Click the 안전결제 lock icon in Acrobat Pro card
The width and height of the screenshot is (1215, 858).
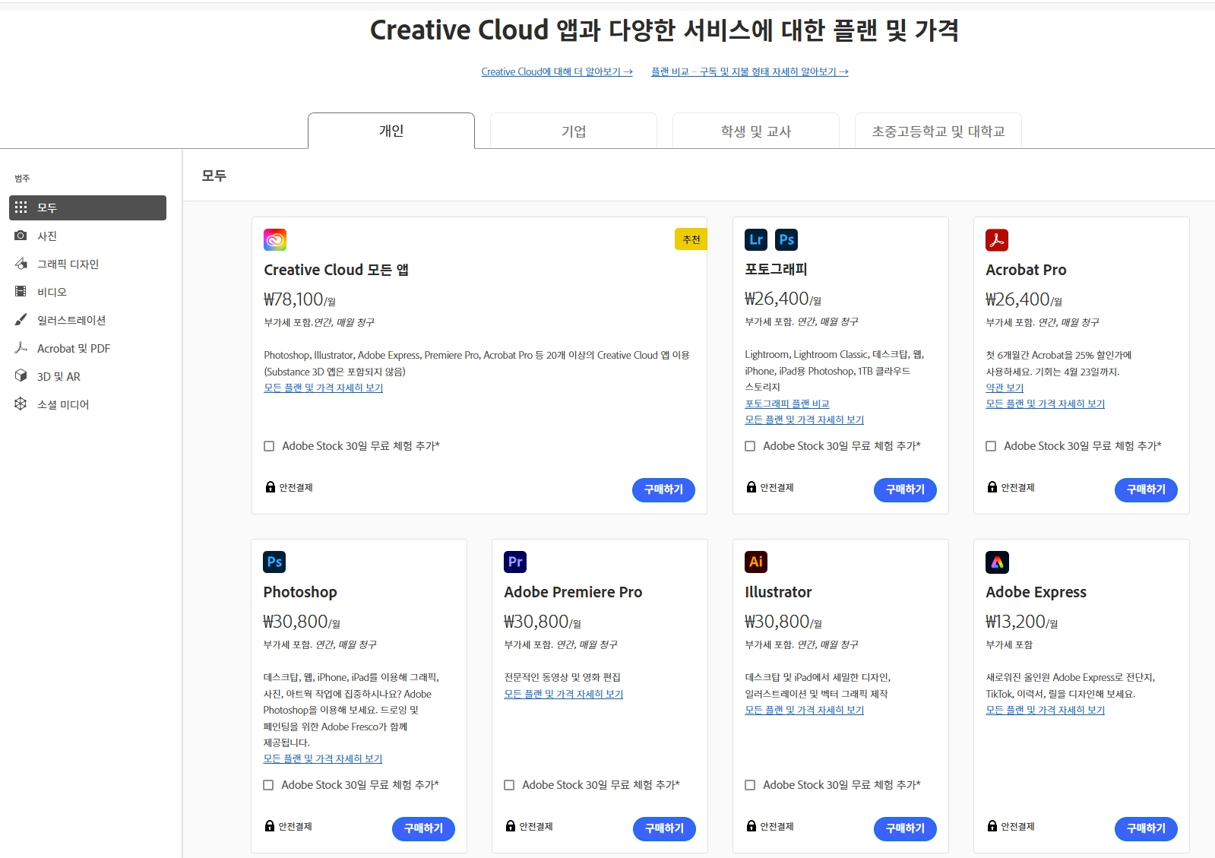pos(992,487)
